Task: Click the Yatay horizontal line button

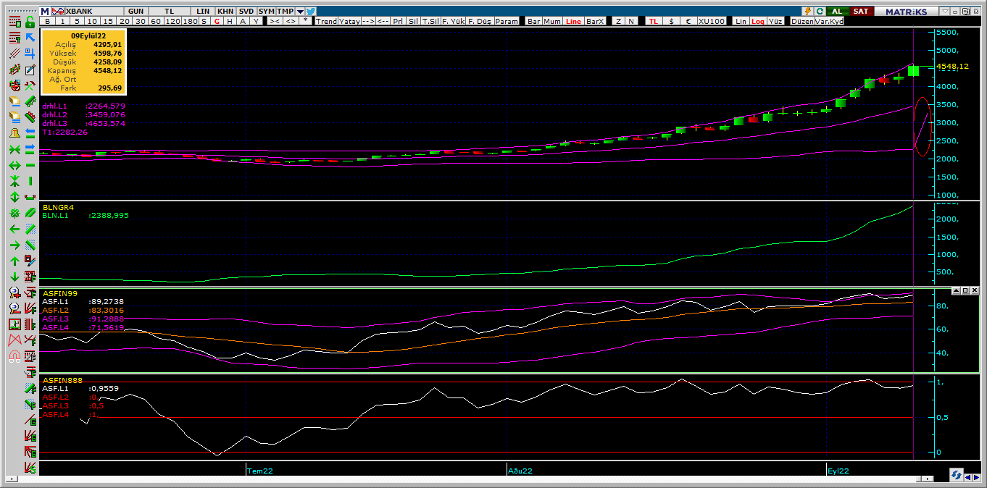Action: [x=349, y=22]
